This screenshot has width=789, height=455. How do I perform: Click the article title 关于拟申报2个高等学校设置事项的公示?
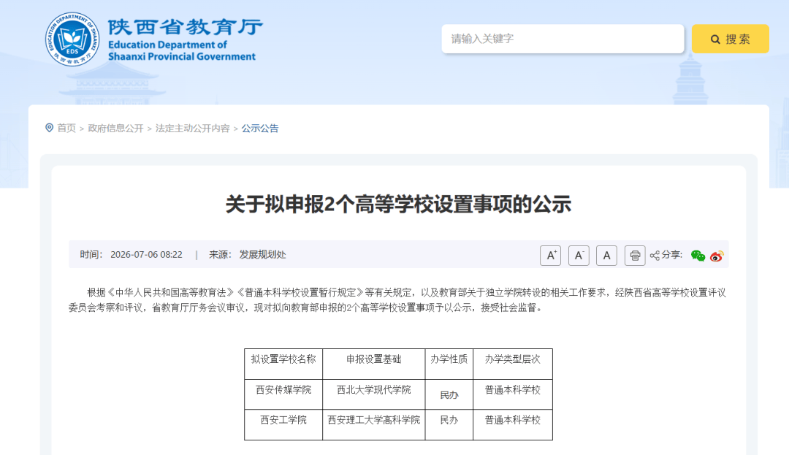[x=398, y=204]
